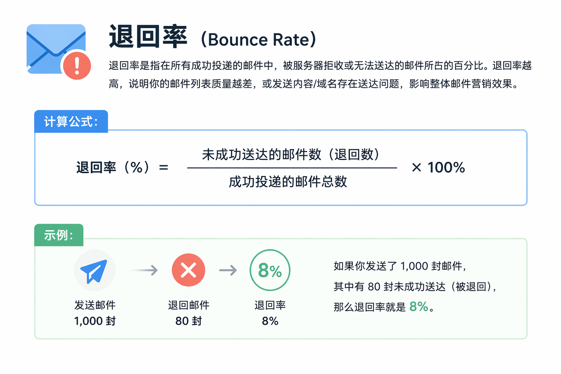Image resolution: width=561 pixels, height=374 pixels.
Task: Select the 计算公式 blue tab label
Action: click(71, 121)
